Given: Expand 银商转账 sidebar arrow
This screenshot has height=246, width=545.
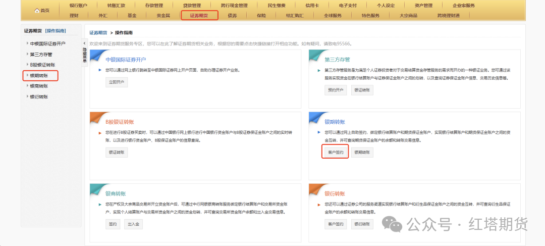Looking at the screenshot, I should 27,86.
